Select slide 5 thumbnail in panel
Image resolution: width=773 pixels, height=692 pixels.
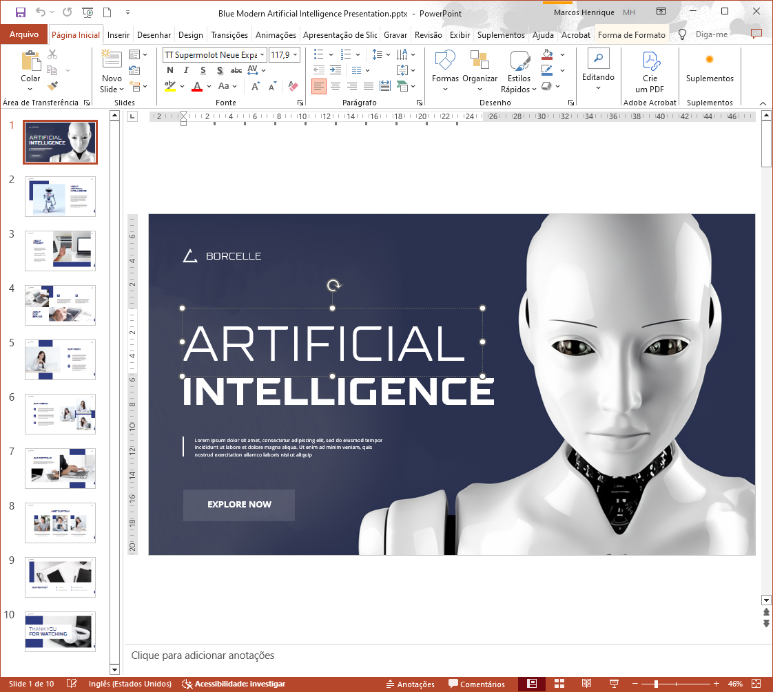pos(60,359)
